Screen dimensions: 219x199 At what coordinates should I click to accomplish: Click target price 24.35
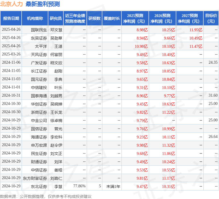[x=213, y=62]
